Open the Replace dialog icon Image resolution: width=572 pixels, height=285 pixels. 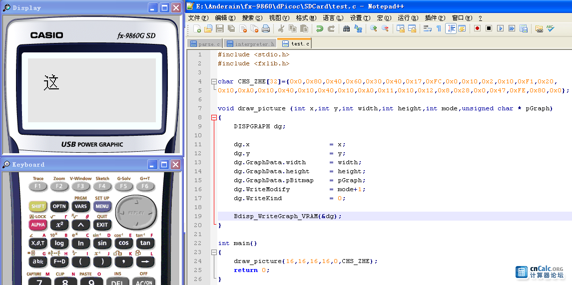point(358,28)
